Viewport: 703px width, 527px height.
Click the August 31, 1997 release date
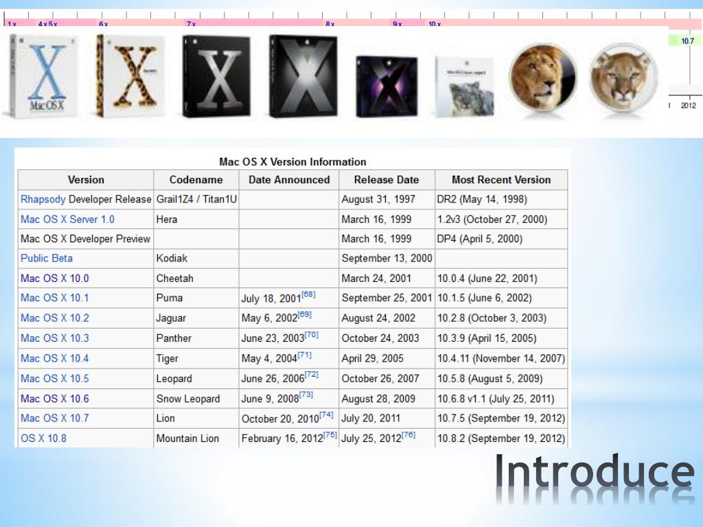pos(378,200)
